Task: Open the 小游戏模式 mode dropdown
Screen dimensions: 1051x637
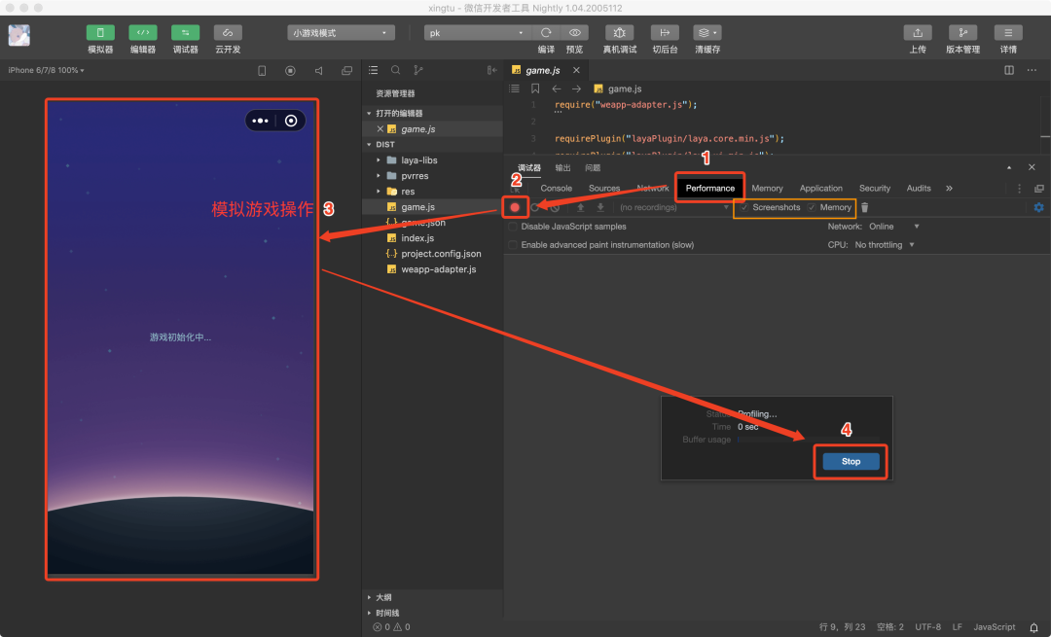Action: 341,32
